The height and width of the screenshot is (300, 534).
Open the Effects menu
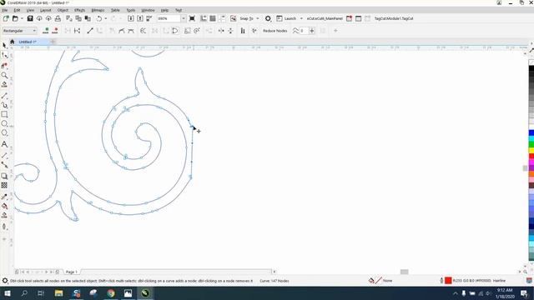coord(80,10)
